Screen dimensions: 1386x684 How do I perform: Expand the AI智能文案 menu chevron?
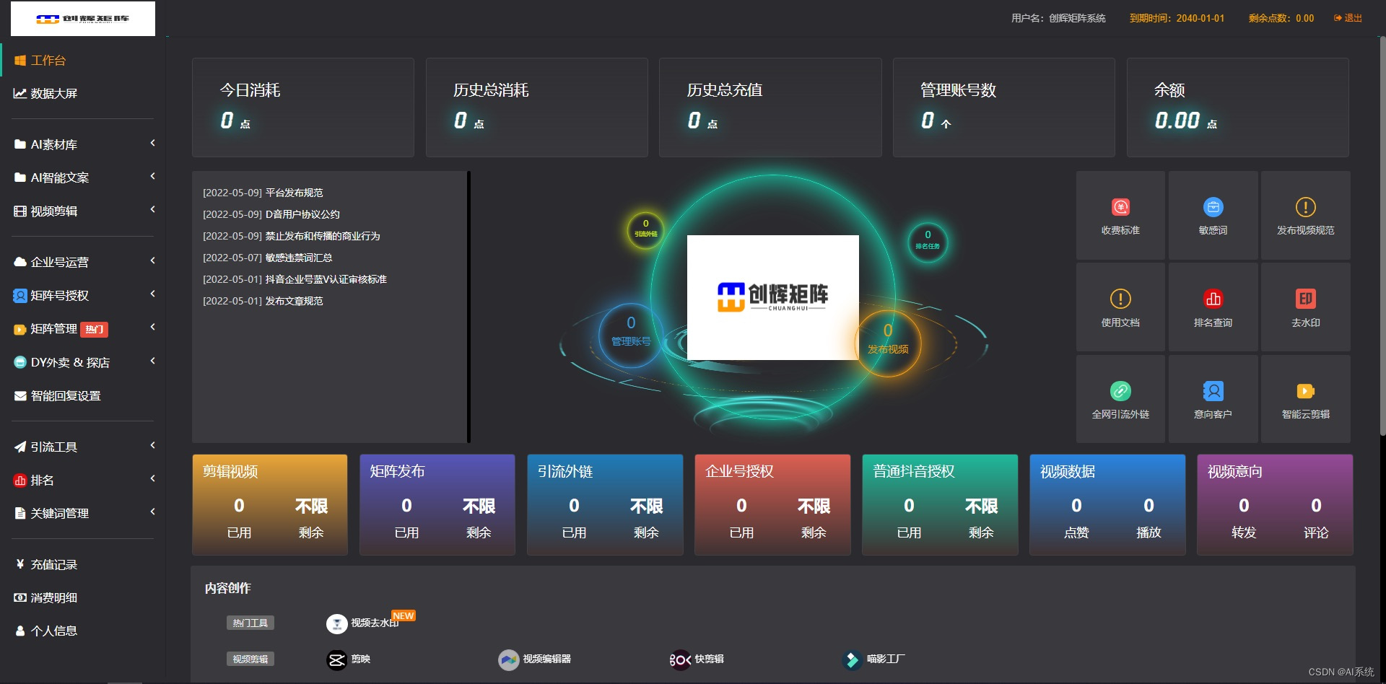click(152, 177)
